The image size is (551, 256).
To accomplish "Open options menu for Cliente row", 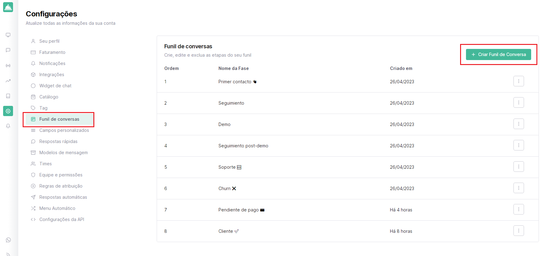I will 518,231.
